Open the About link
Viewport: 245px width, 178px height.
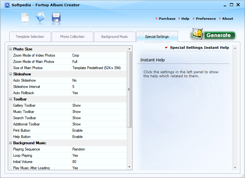pyautogui.click(x=227, y=18)
